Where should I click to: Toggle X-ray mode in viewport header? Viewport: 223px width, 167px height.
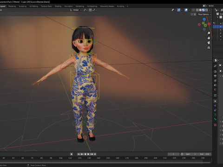tap(193, 10)
